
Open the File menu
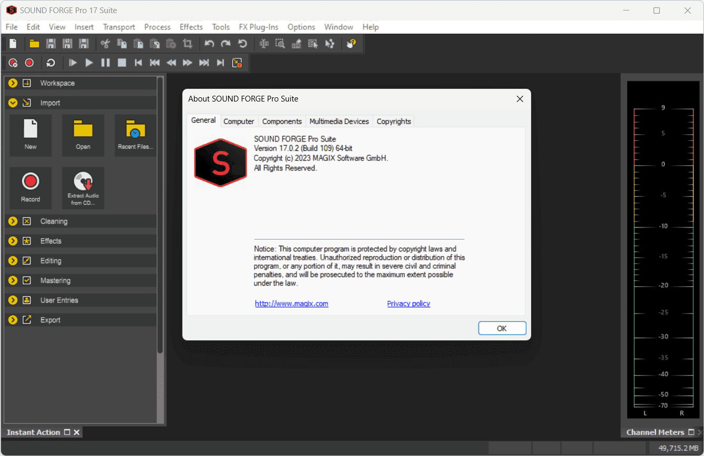(x=12, y=27)
